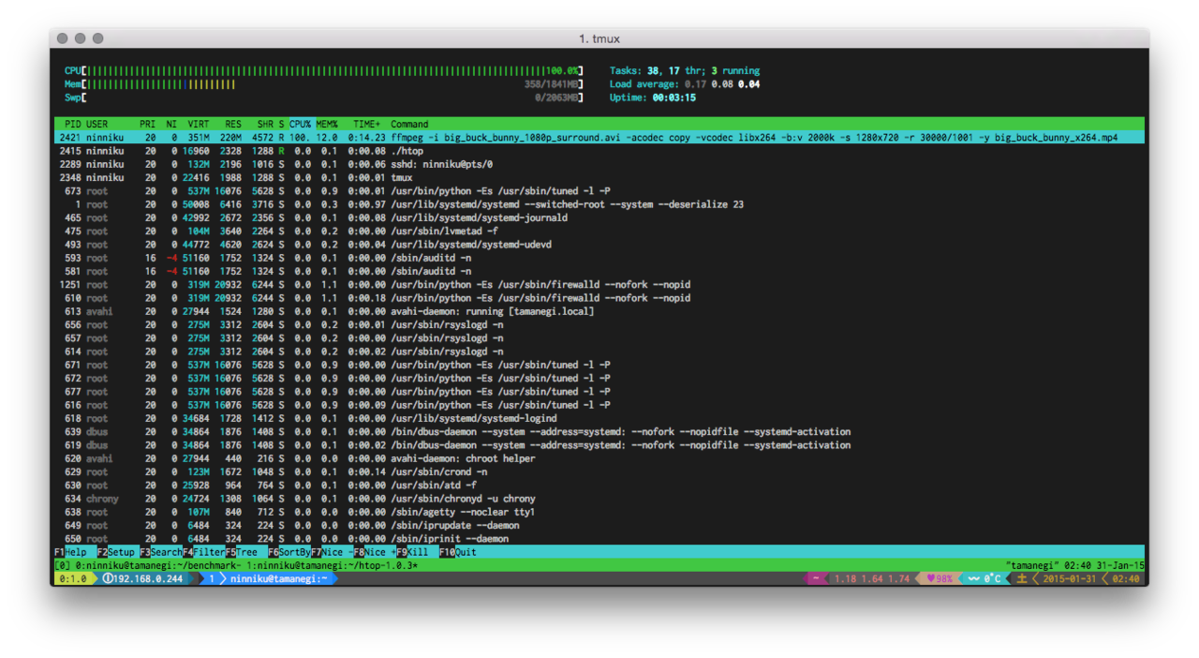The image size is (1199, 658).
Task: Sort by the VIRT column header
Action: coord(199,124)
